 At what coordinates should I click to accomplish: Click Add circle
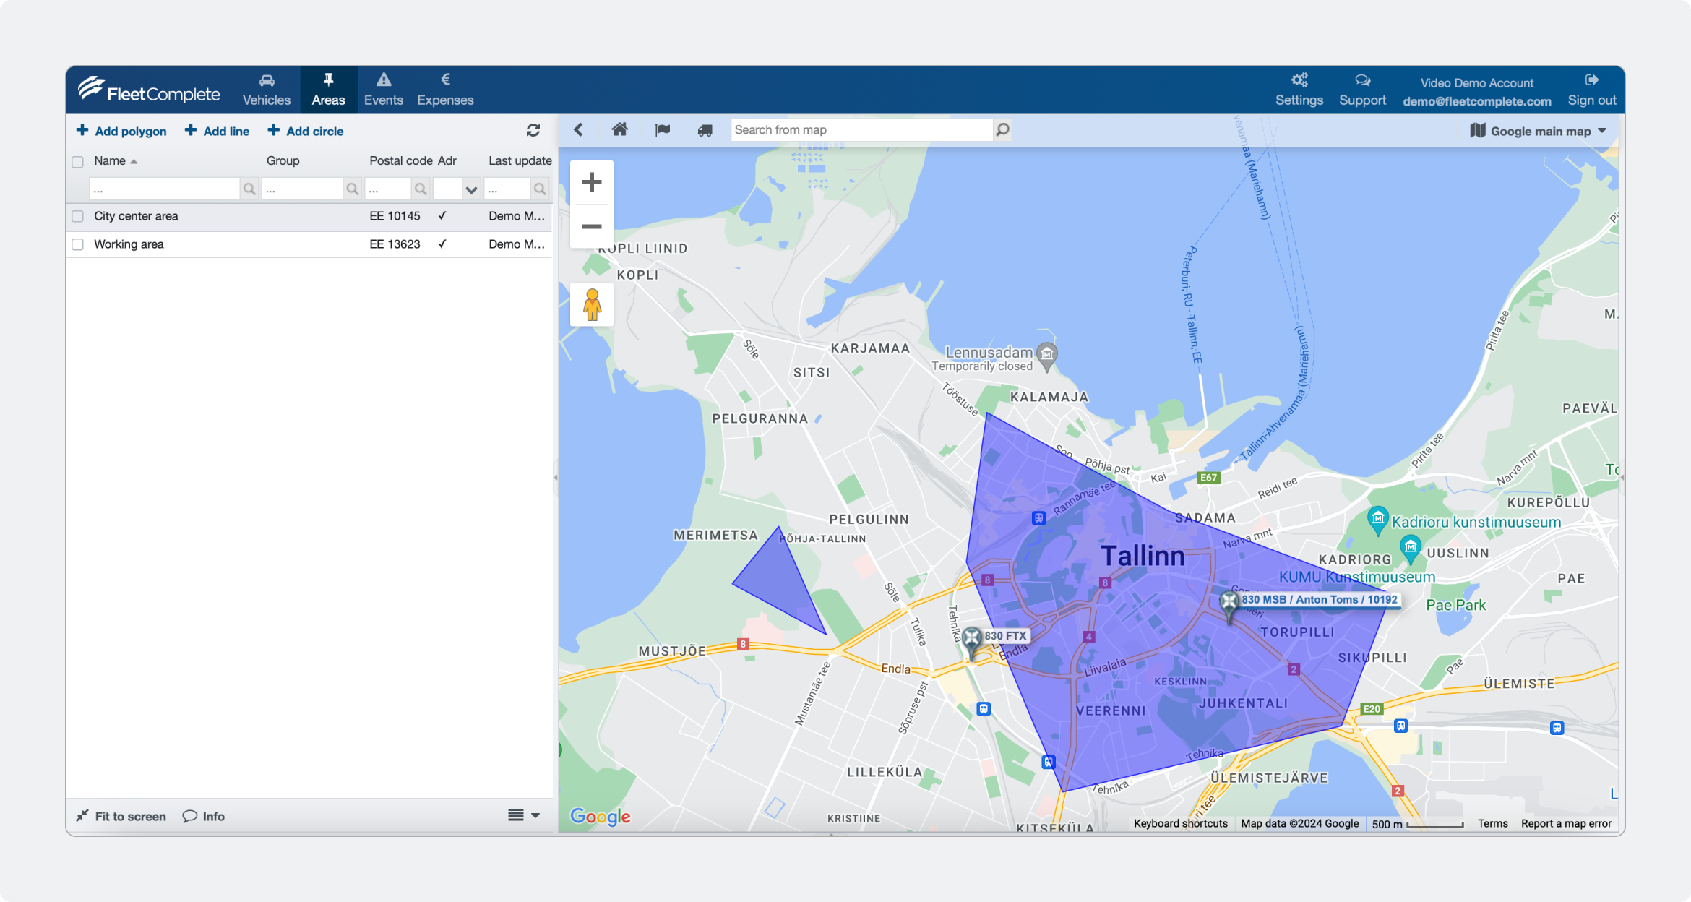click(x=305, y=131)
